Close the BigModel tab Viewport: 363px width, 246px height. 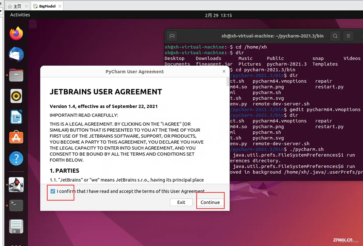pyautogui.click(x=60, y=6)
